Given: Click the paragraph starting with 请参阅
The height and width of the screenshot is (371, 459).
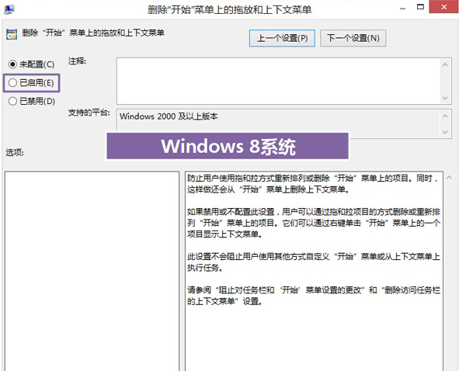Looking at the screenshot, I should [314, 296].
